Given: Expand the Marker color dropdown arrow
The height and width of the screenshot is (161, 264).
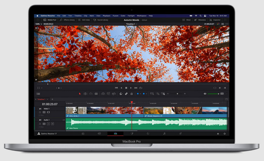Looking at the screenshot, I should (x=146, y=94).
